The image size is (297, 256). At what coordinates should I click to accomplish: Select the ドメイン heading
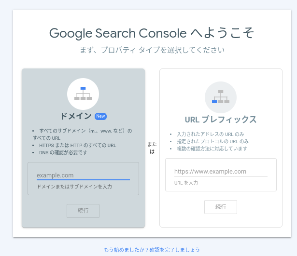point(76,116)
